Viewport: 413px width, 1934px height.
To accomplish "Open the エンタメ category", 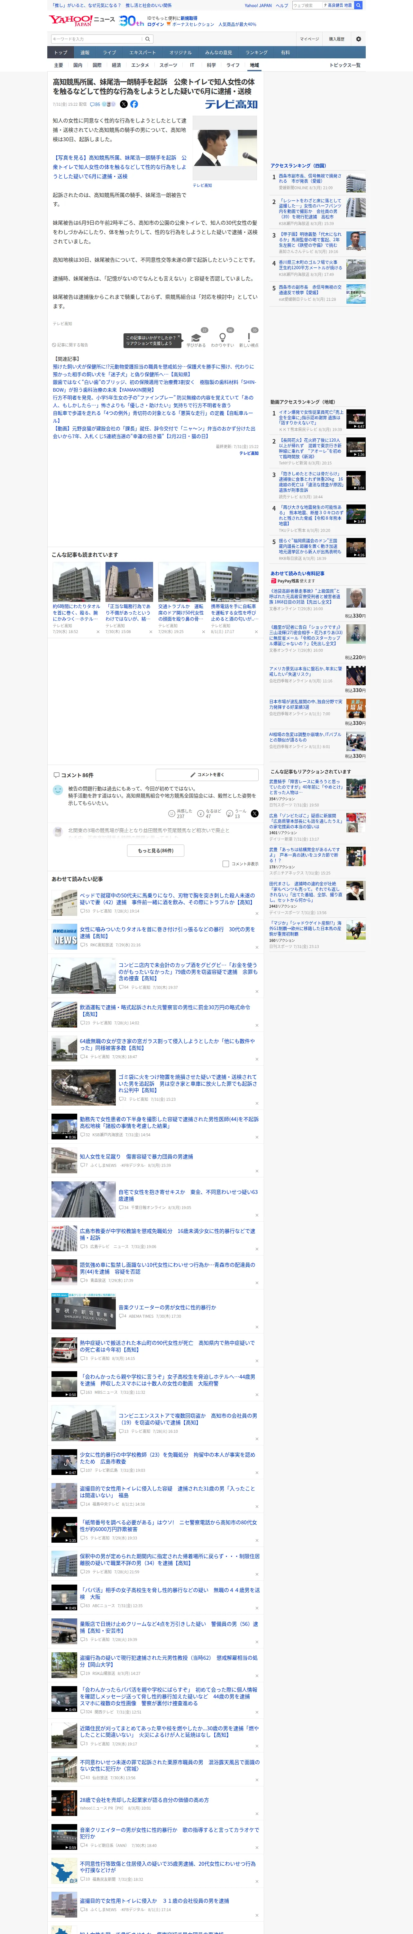I will click(x=140, y=65).
